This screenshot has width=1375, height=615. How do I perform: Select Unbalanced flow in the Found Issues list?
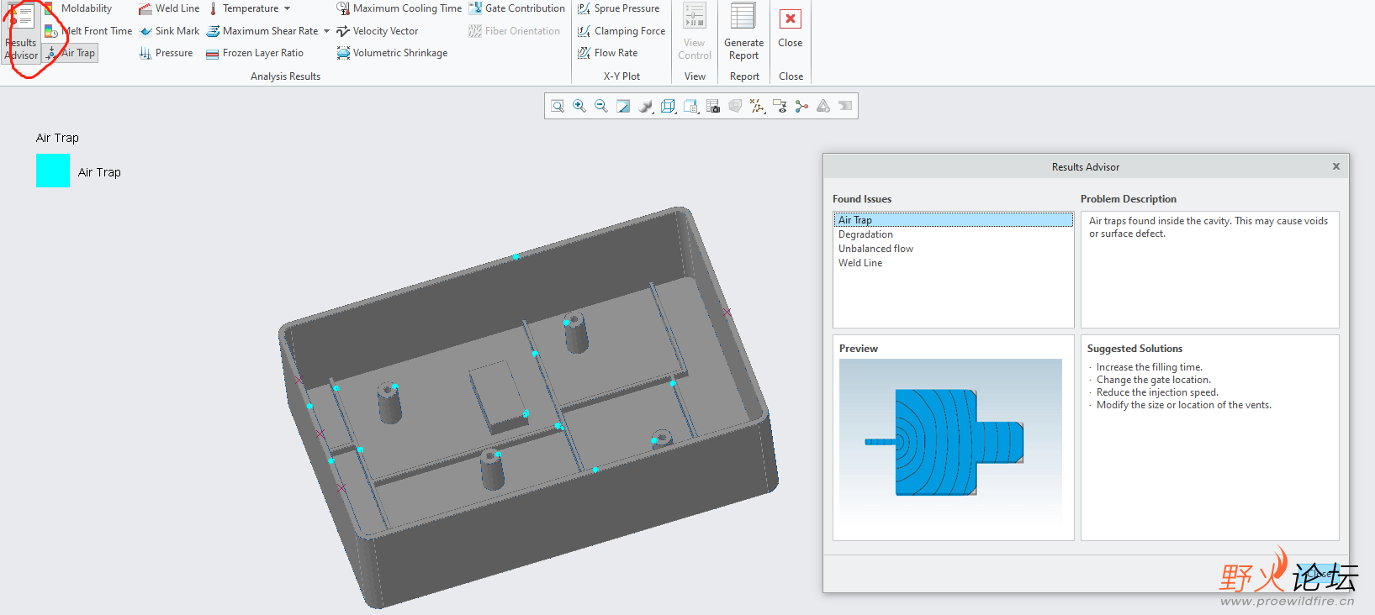click(x=875, y=249)
